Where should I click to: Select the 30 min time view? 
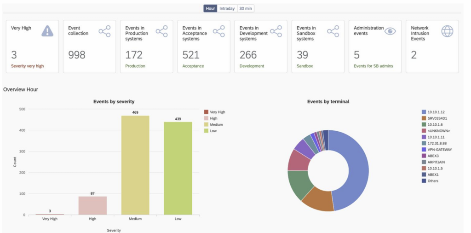[x=246, y=8]
